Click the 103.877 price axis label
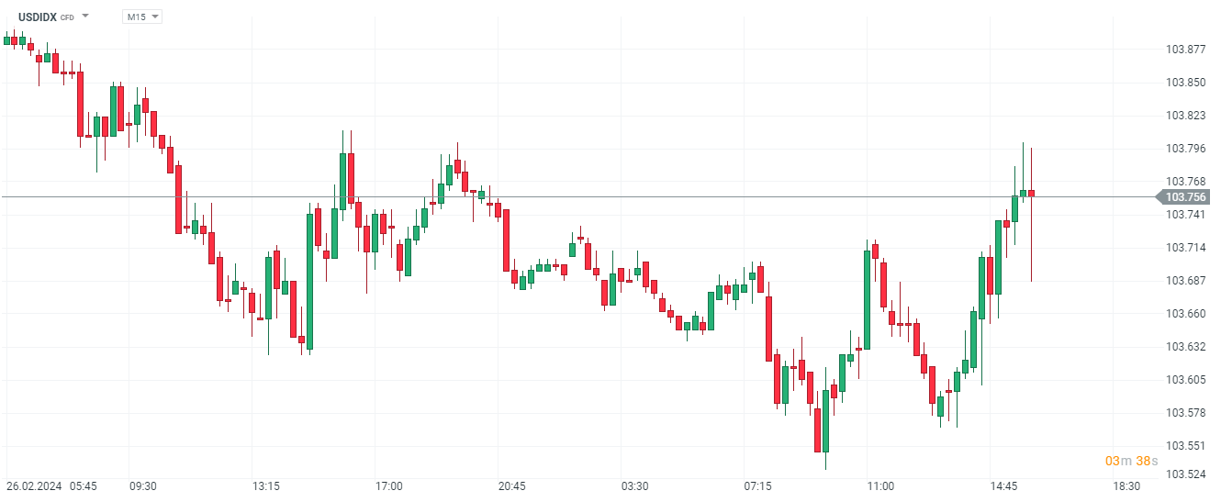1221x502 pixels. pyautogui.click(x=1185, y=50)
